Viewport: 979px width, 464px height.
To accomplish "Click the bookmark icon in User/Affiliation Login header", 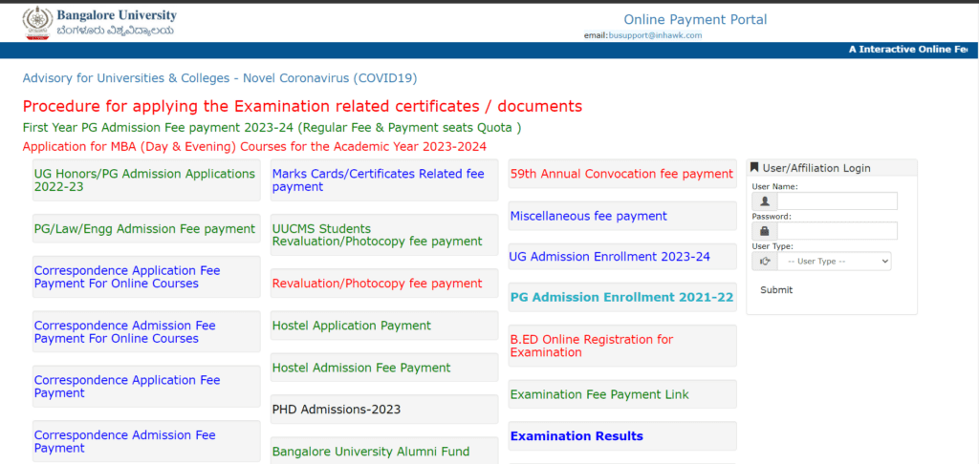I will 754,168.
